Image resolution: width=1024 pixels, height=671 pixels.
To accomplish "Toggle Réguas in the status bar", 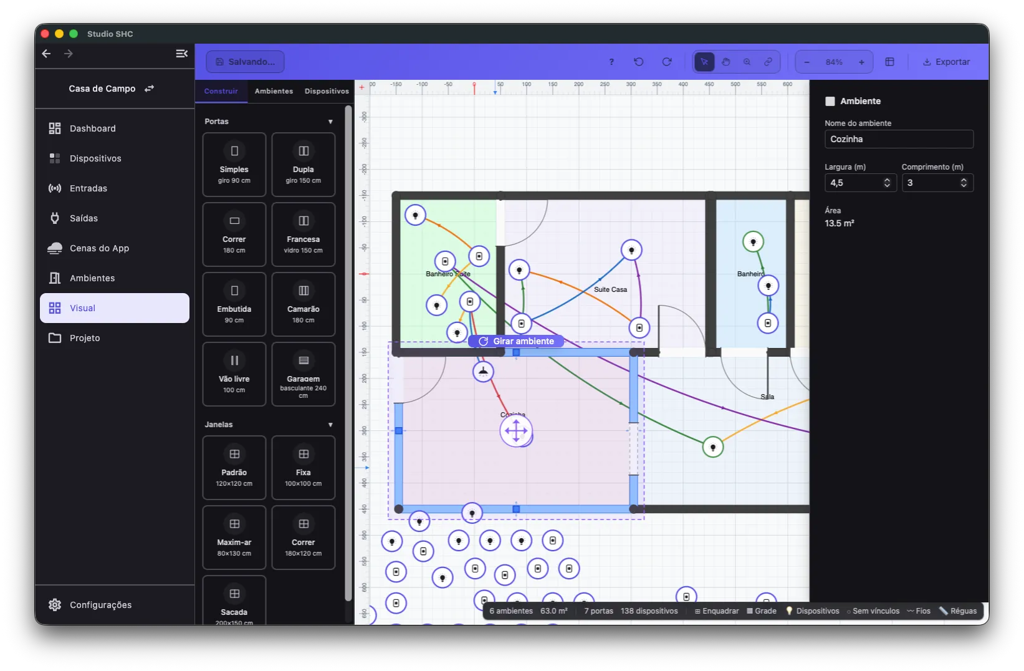I will (x=958, y=611).
